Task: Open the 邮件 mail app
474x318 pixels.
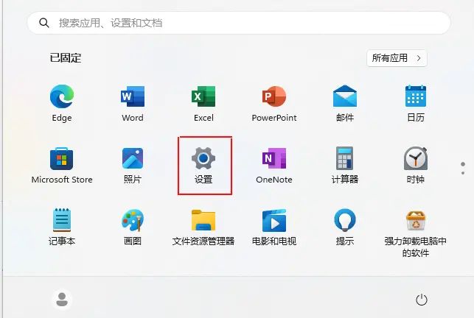Action: tap(345, 96)
